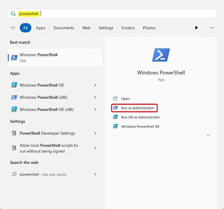224x209 pixels.
Task: Click the search magnifier icon in search box
Action: coord(13,14)
